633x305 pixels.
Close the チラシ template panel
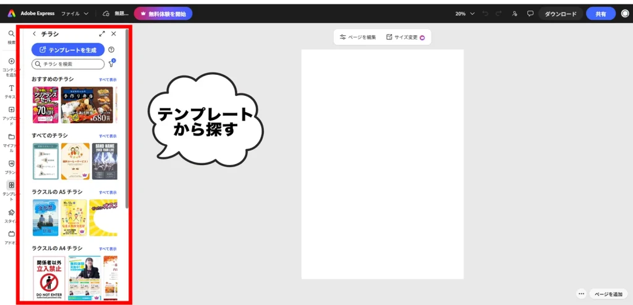[114, 34]
